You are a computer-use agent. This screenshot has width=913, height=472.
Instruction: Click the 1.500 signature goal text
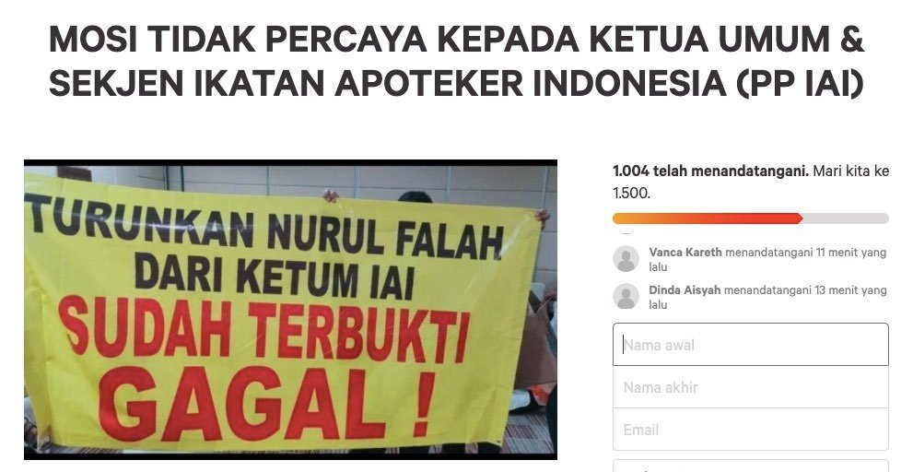coord(631,193)
